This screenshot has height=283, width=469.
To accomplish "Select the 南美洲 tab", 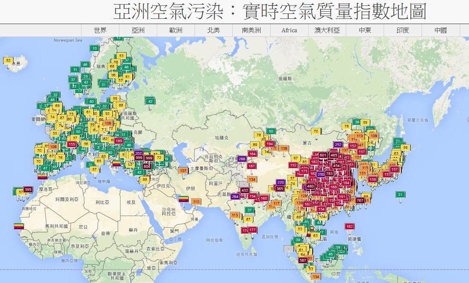I will point(252,30).
